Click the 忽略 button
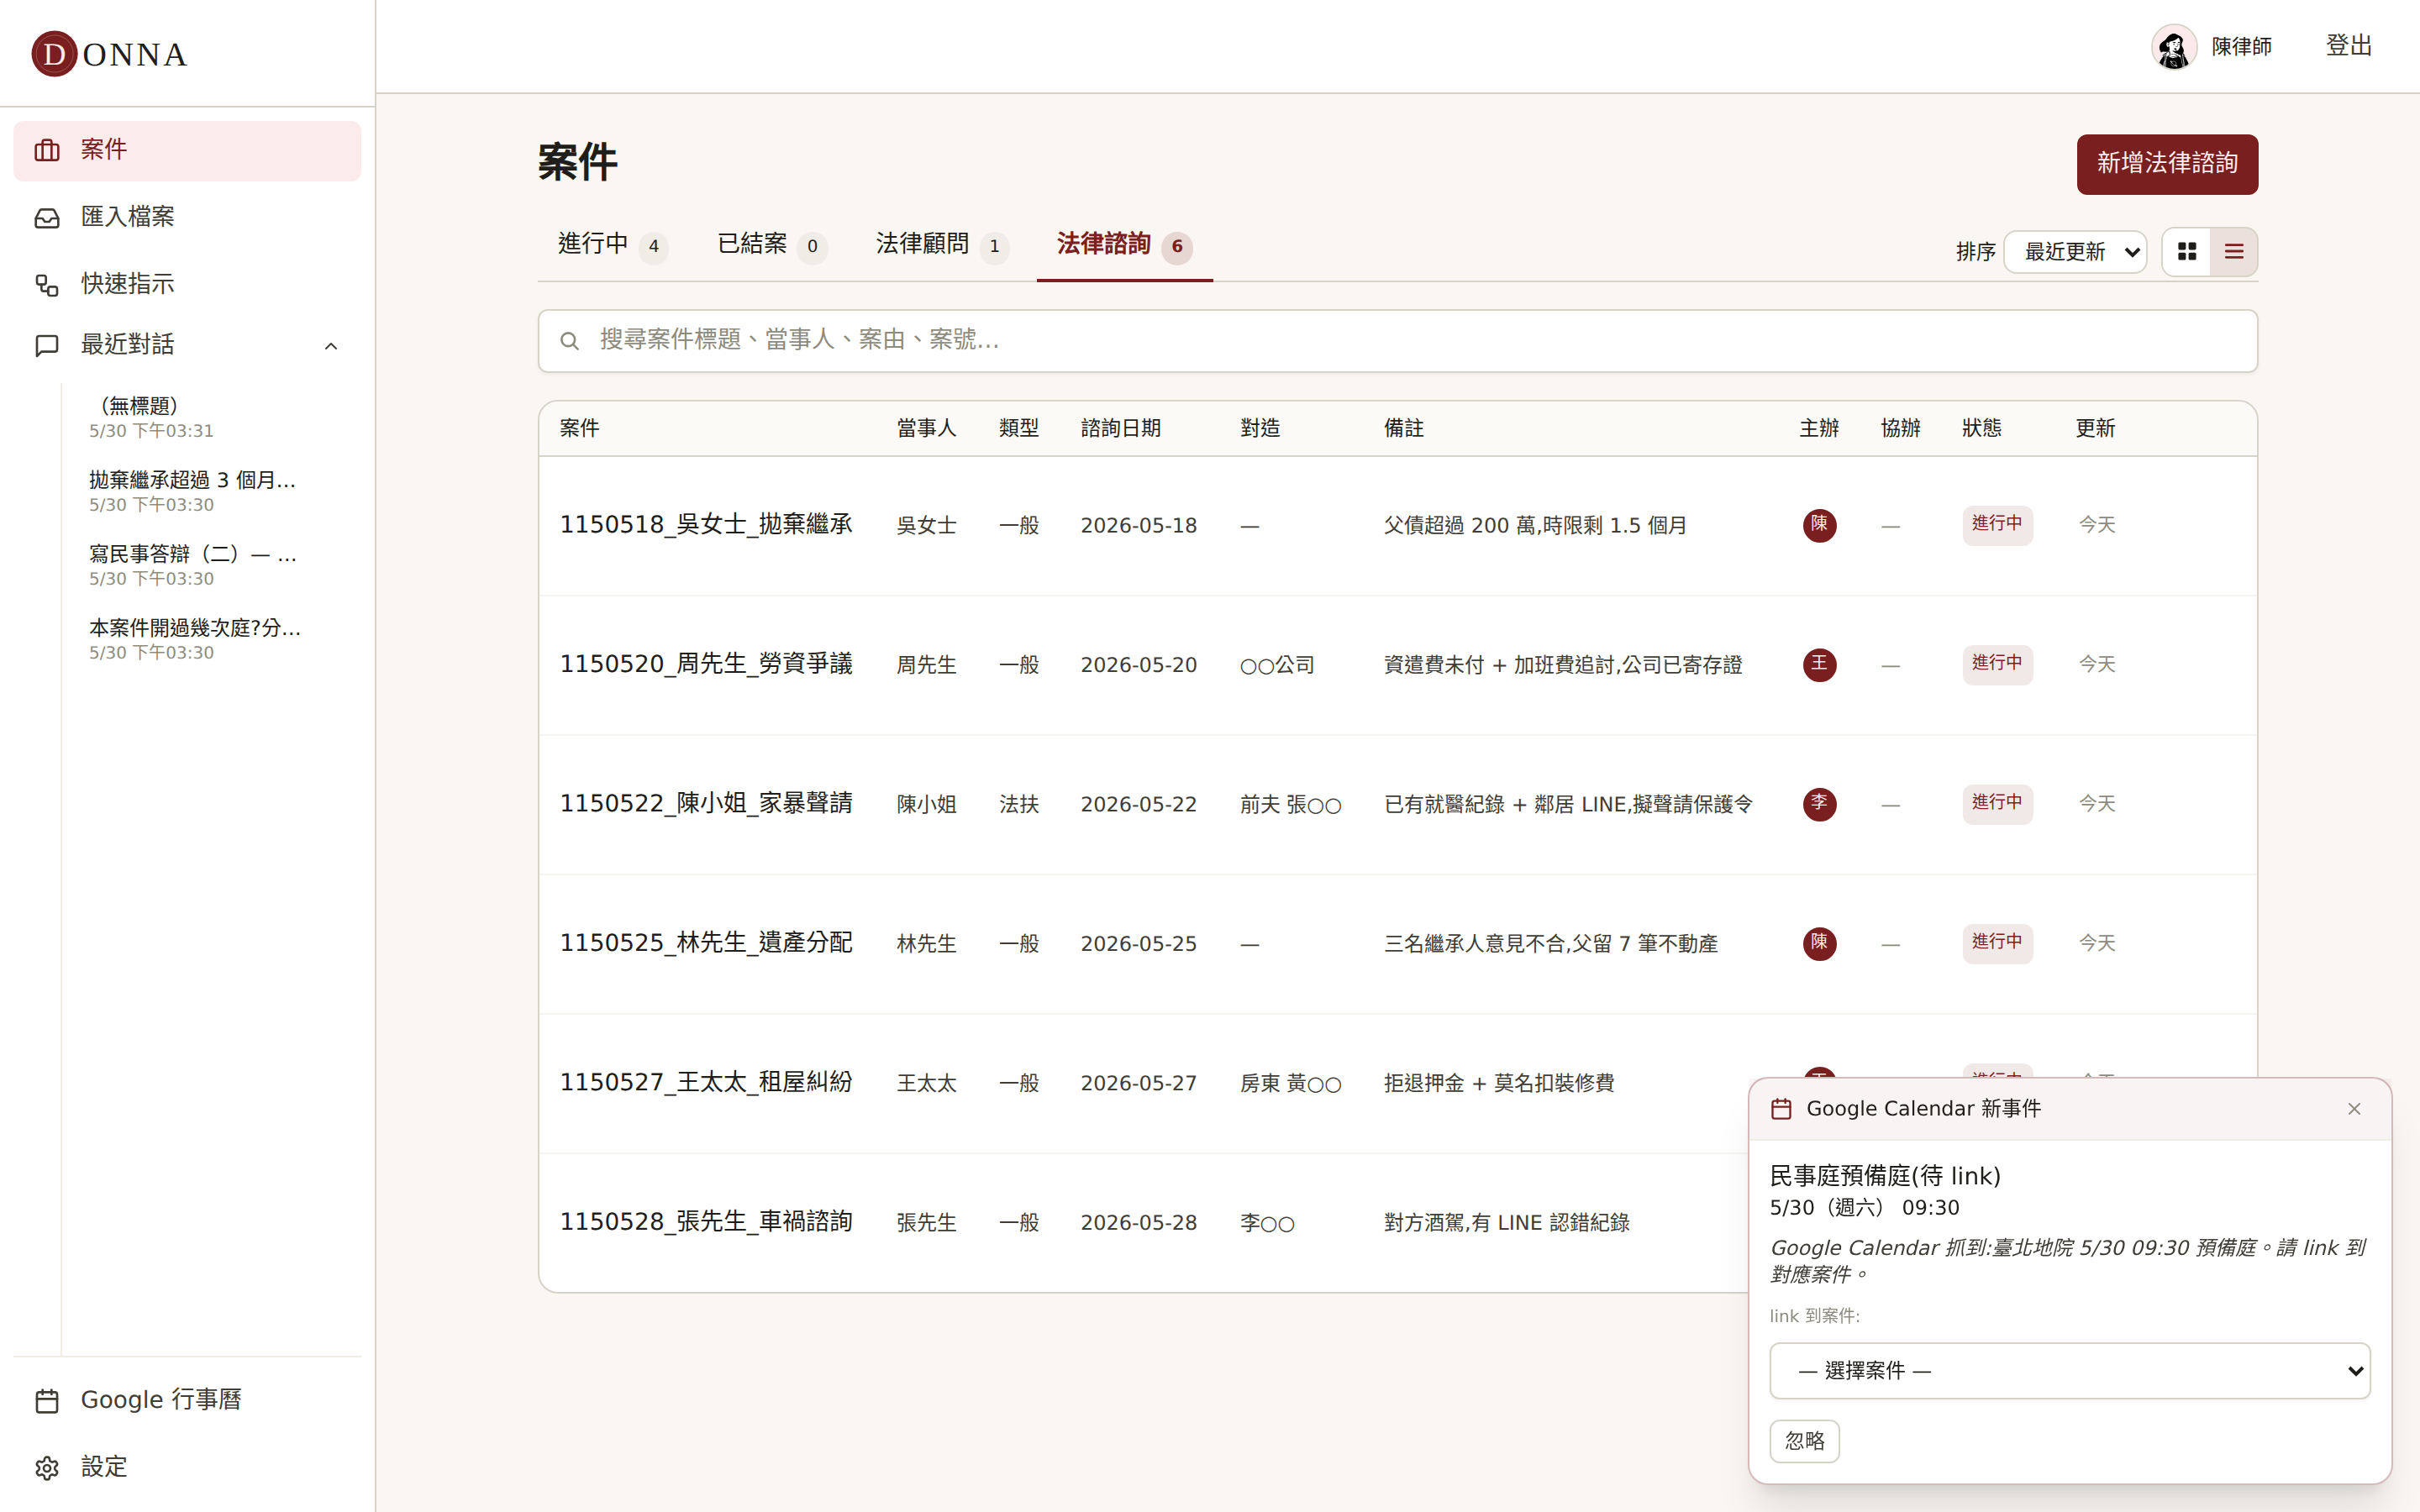This screenshot has height=1512, width=2420. pyautogui.click(x=1805, y=1441)
